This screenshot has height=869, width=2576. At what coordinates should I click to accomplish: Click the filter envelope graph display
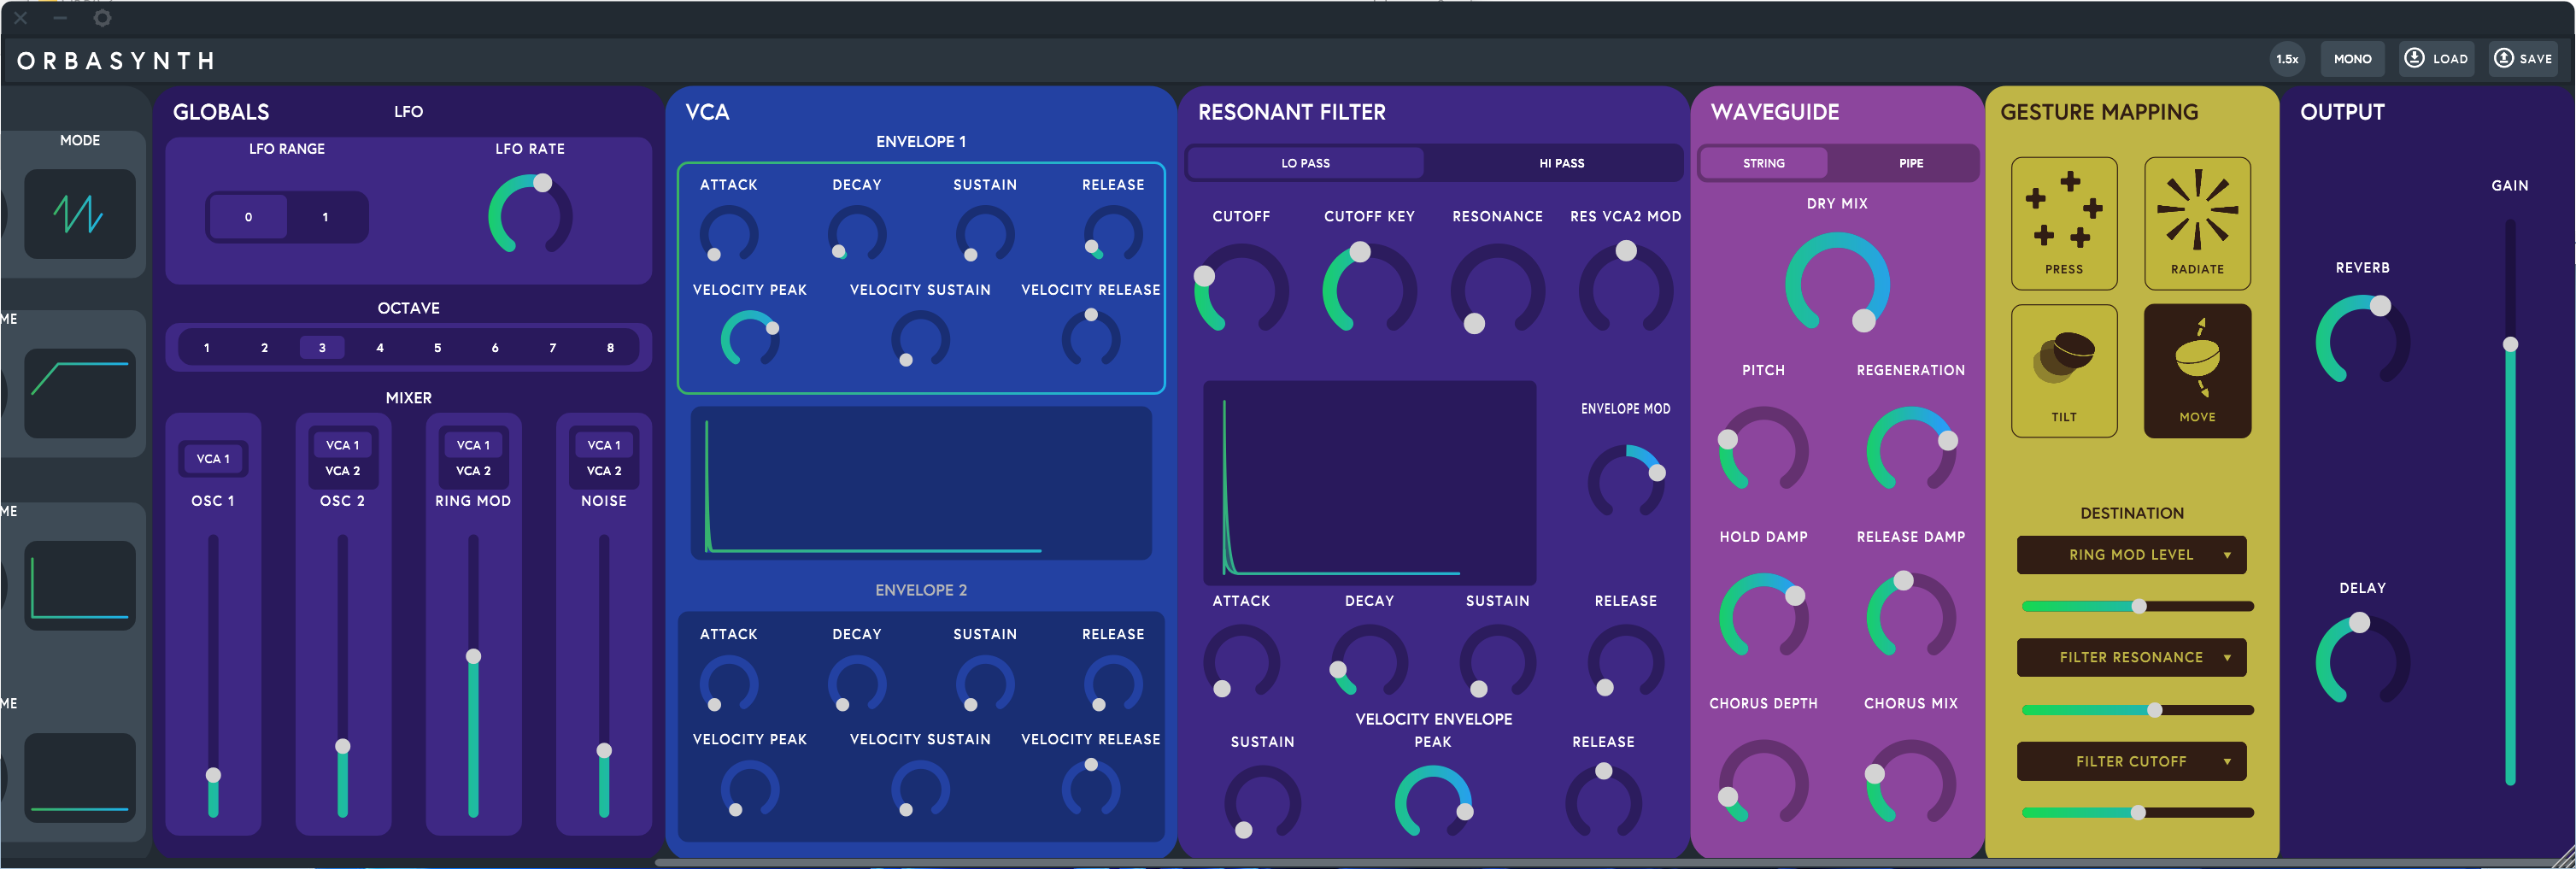click(1369, 482)
